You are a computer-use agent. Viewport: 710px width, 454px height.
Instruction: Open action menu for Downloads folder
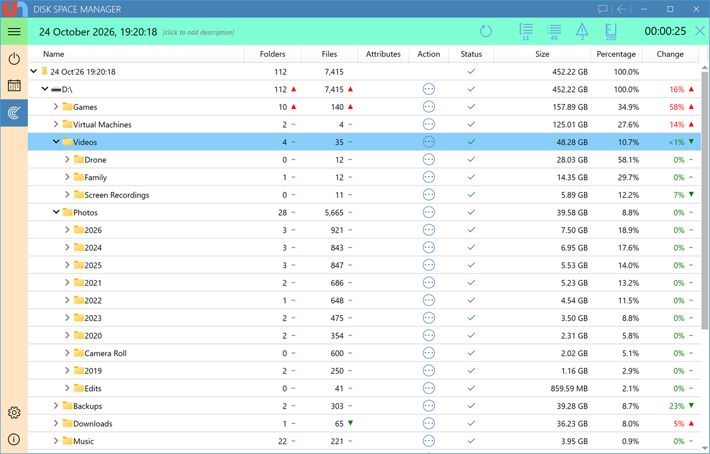(429, 423)
